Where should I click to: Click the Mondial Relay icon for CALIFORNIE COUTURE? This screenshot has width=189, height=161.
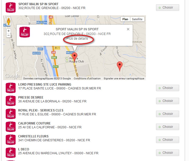coord(11,127)
